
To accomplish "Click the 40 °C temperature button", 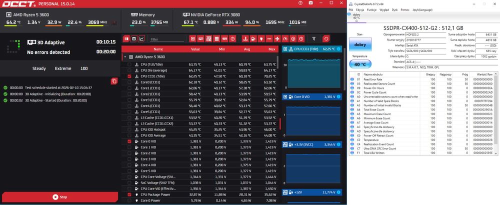I will 360,64.
